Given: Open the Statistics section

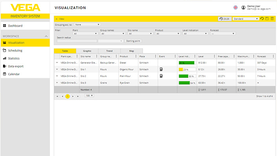Looking at the screenshot, I should pyautogui.click(x=25, y=58).
